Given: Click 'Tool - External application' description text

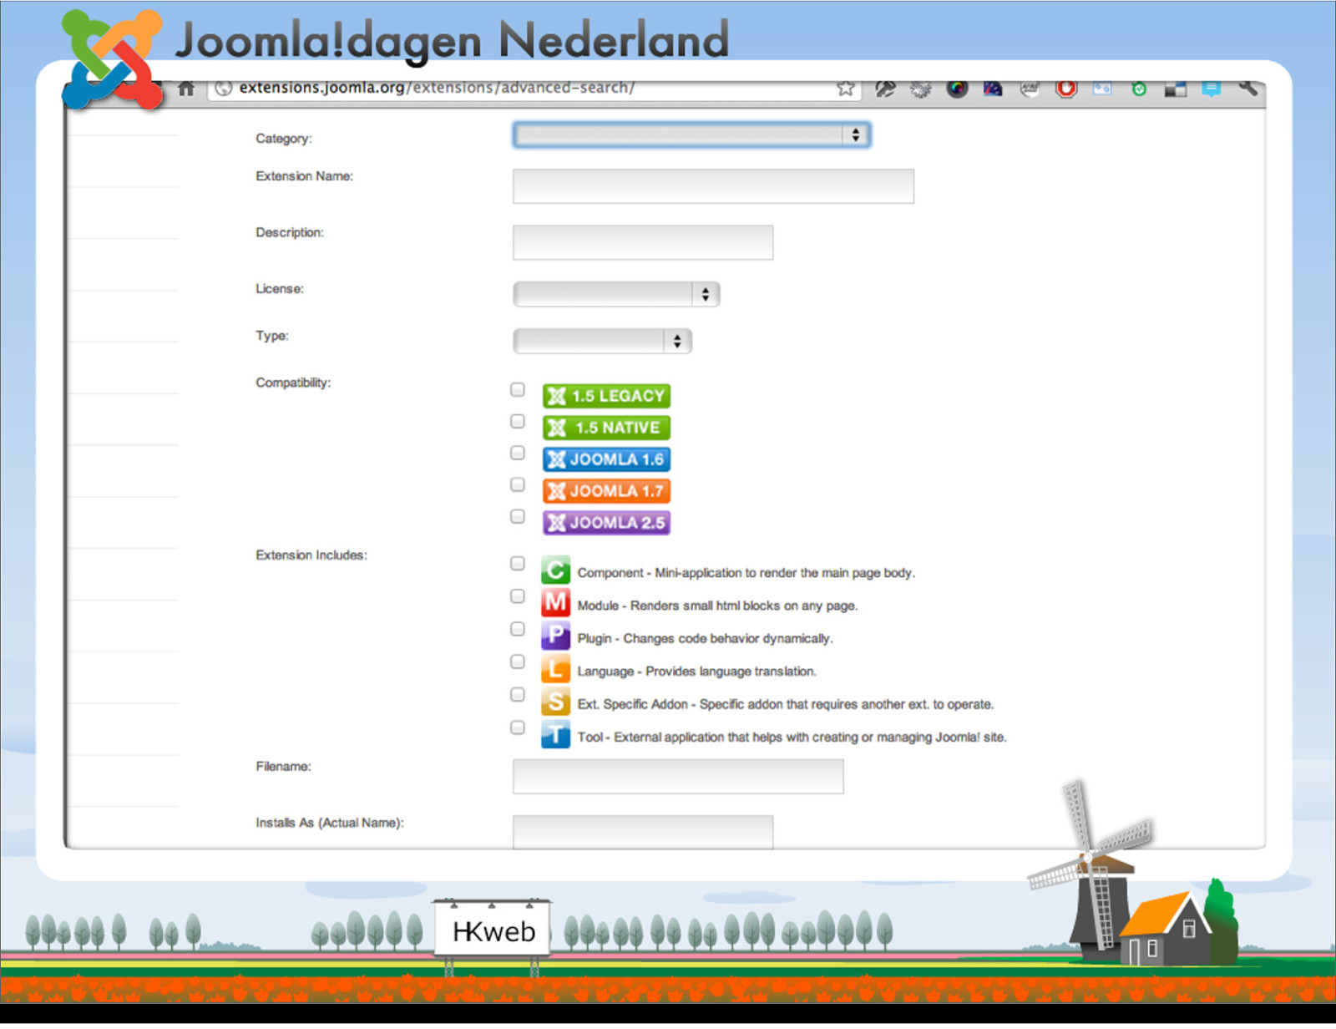Looking at the screenshot, I should coord(792,738).
